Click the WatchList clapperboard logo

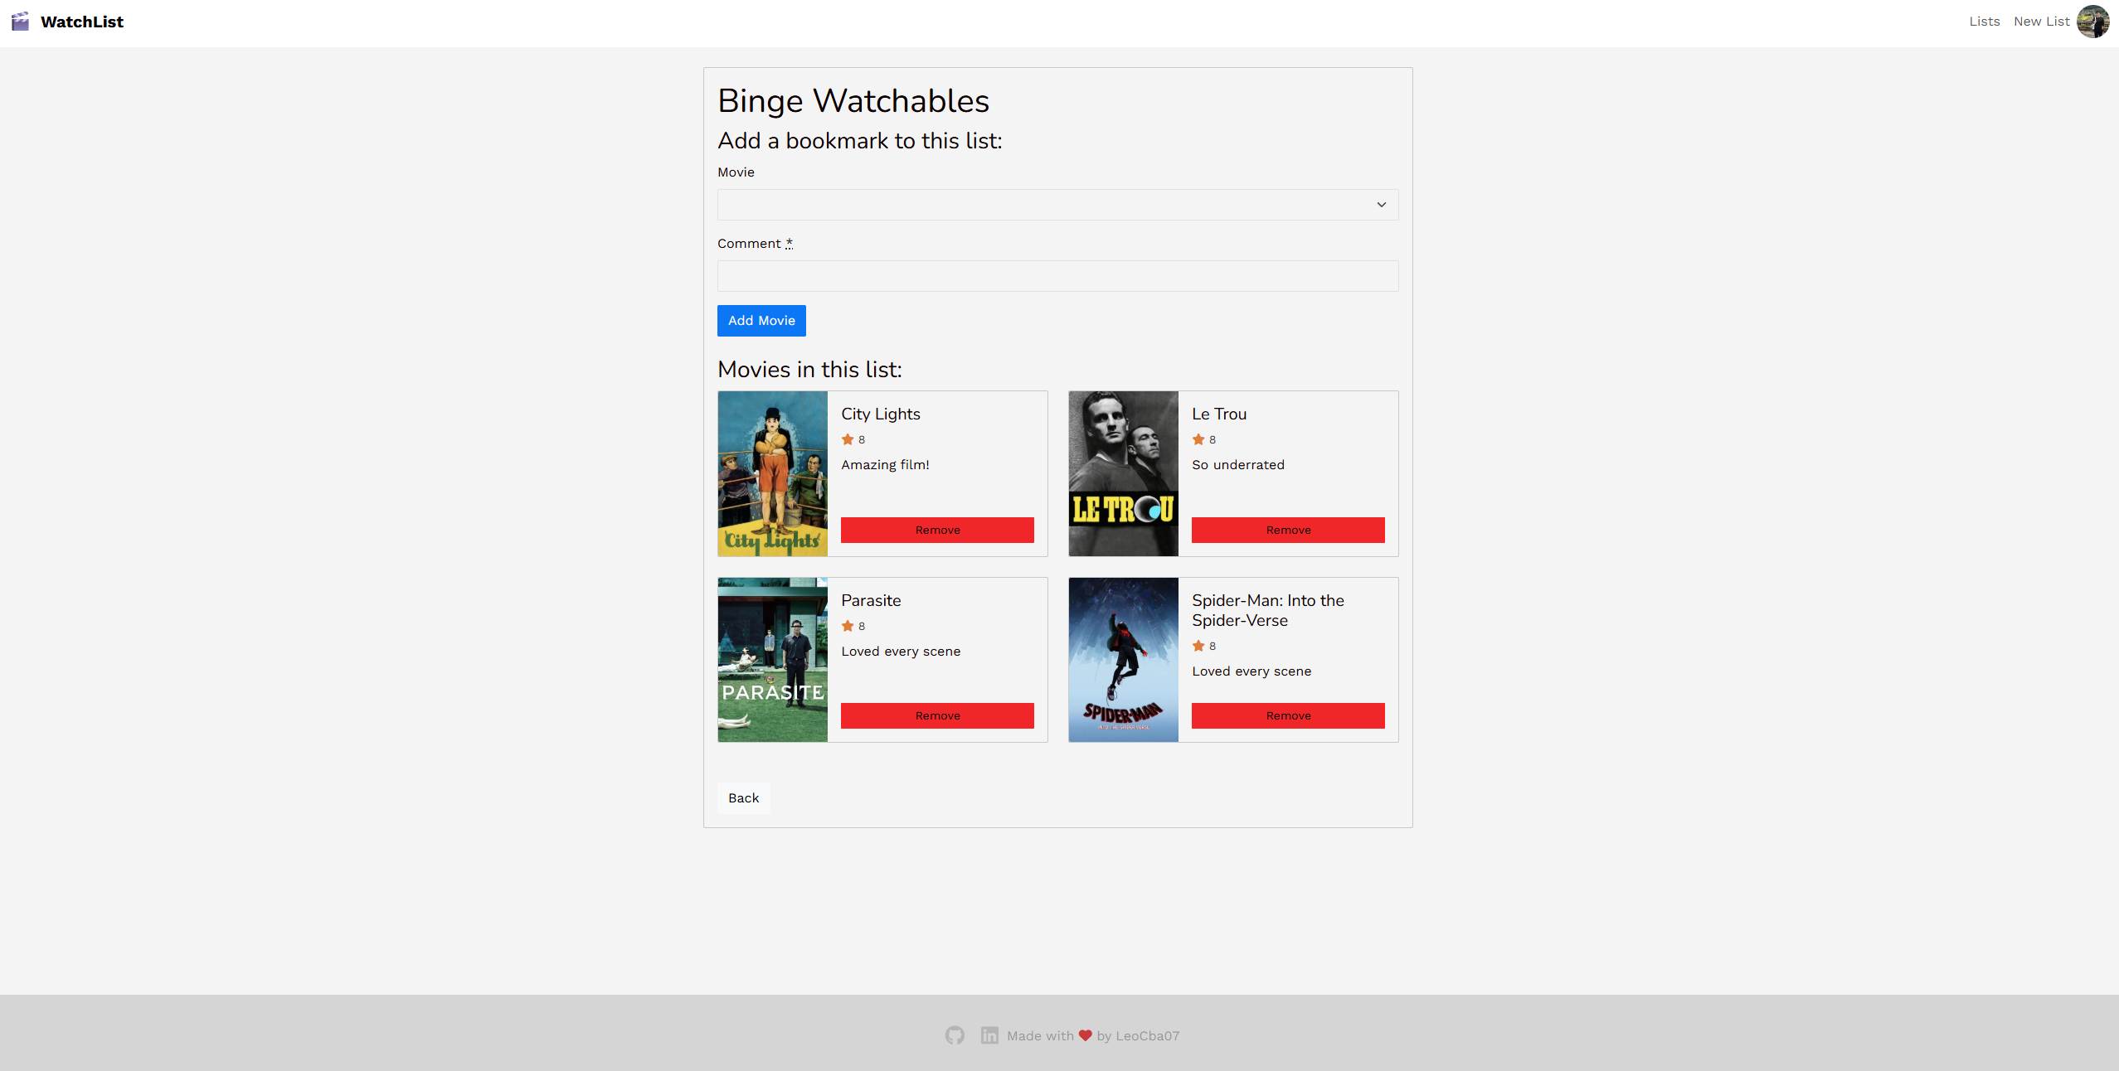tap(19, 22)
